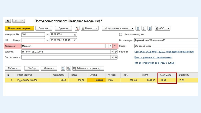The width and height of the screenshot is (201, 113).
Task: Click the Цена column header
Action: 78,75
